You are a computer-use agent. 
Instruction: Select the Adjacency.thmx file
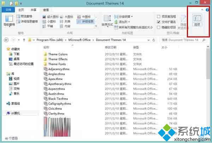(57, 69)
